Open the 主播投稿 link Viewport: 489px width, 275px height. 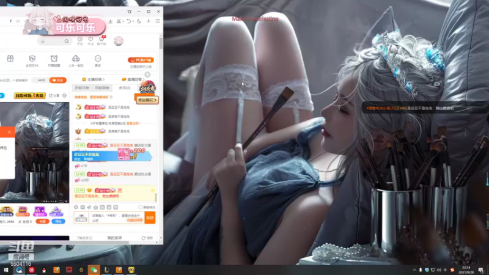coord(94,79)
